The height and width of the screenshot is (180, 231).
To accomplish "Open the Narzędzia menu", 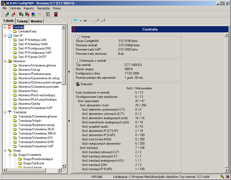I will point(43,8).
